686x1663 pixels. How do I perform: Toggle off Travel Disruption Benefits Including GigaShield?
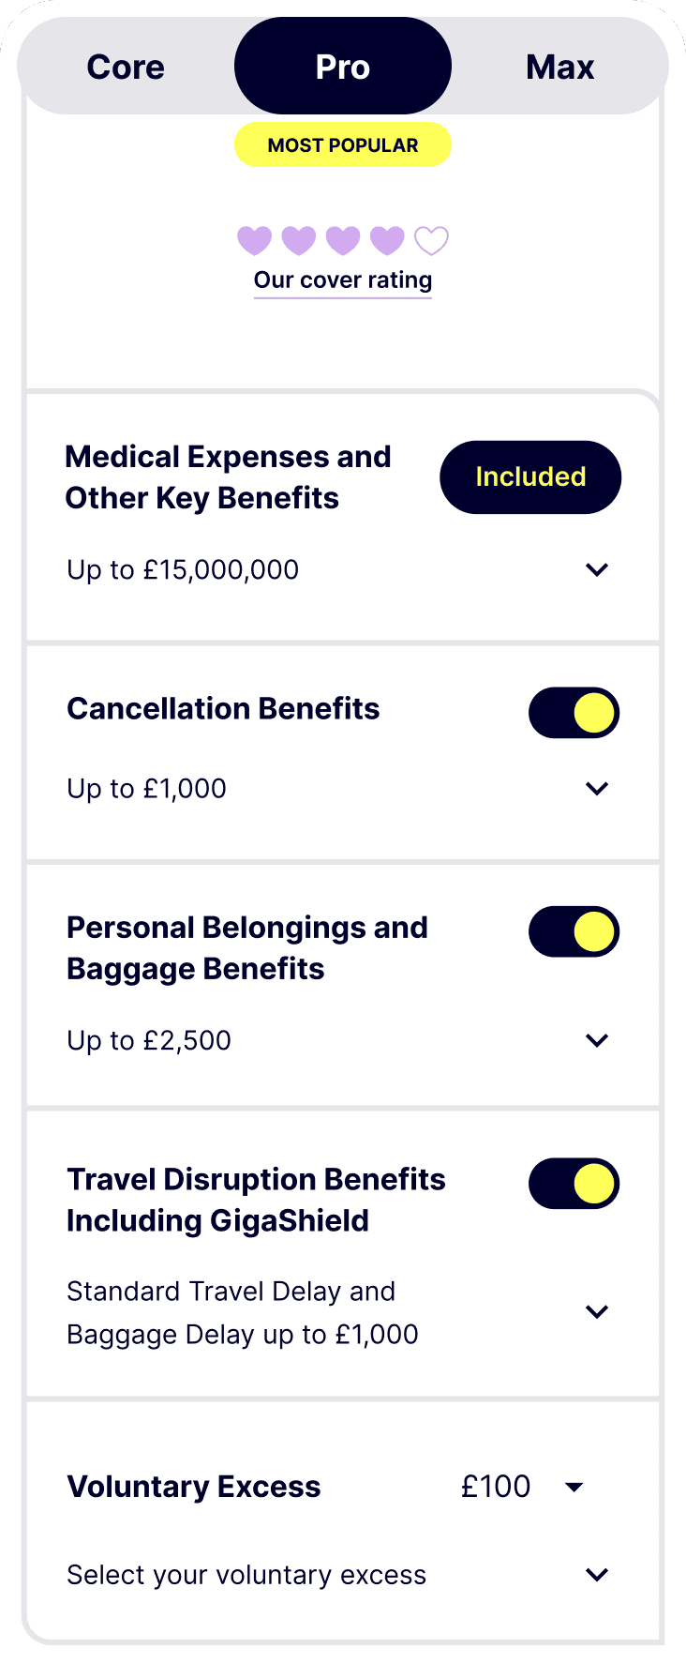[574, 1184]
